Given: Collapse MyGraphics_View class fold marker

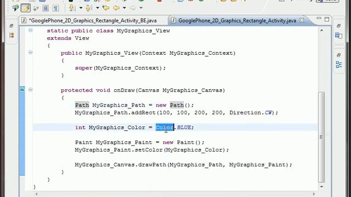Looking at the screenshot, I should pos(31,30).
